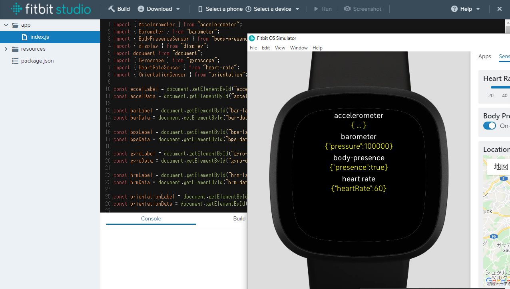The image size is (510, 289).
Task: Switch to the Sensors tab in simulator
Action: pos(504,57)
